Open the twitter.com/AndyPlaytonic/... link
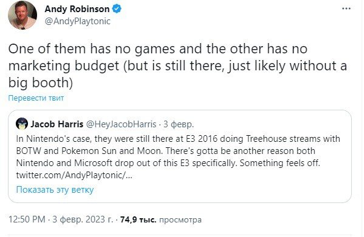The width and height of the screenshot is (364, 237). 74,175
